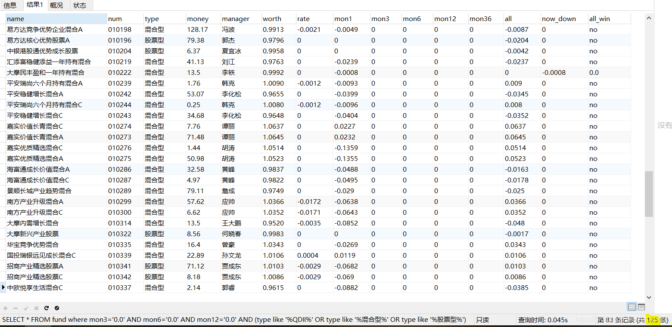Click the all cell -0.0087

[522, 29]
